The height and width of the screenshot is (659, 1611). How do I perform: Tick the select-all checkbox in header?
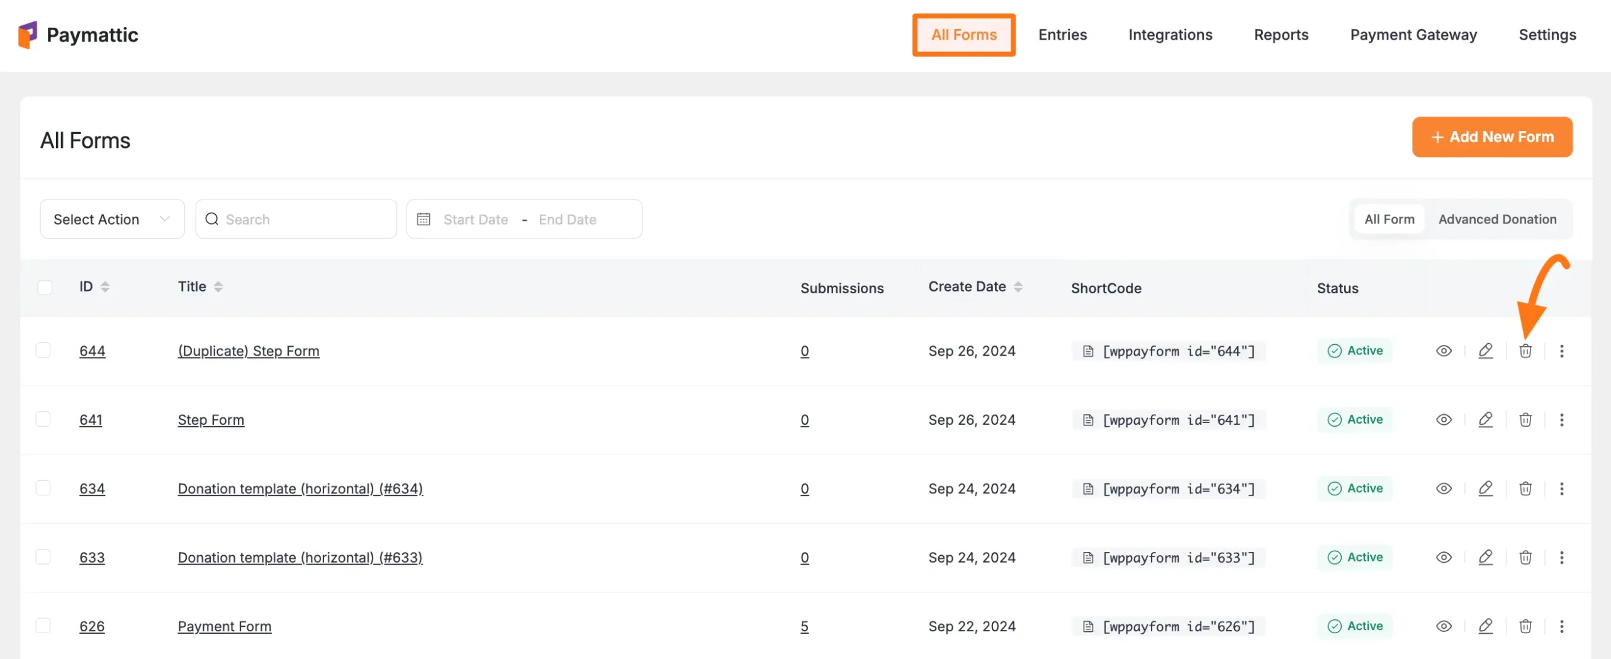click(x=45, y=288)
